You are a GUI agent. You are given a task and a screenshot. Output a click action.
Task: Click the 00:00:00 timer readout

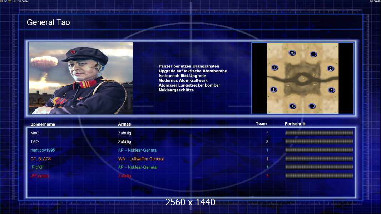(375, 1)
